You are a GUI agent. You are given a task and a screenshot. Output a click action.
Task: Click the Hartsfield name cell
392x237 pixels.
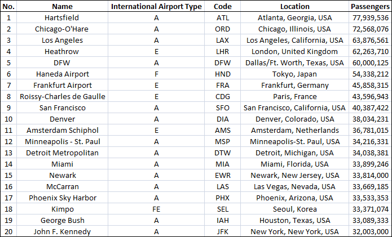(x=62, y=17)
